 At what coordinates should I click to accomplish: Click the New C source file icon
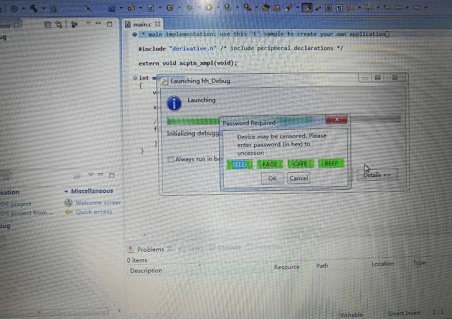(x=151, y=8)
